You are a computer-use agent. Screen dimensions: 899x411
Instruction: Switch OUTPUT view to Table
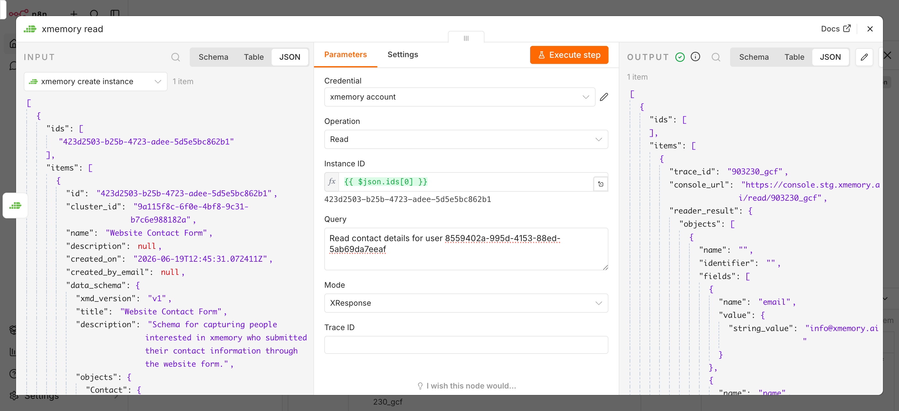(794, 57)
